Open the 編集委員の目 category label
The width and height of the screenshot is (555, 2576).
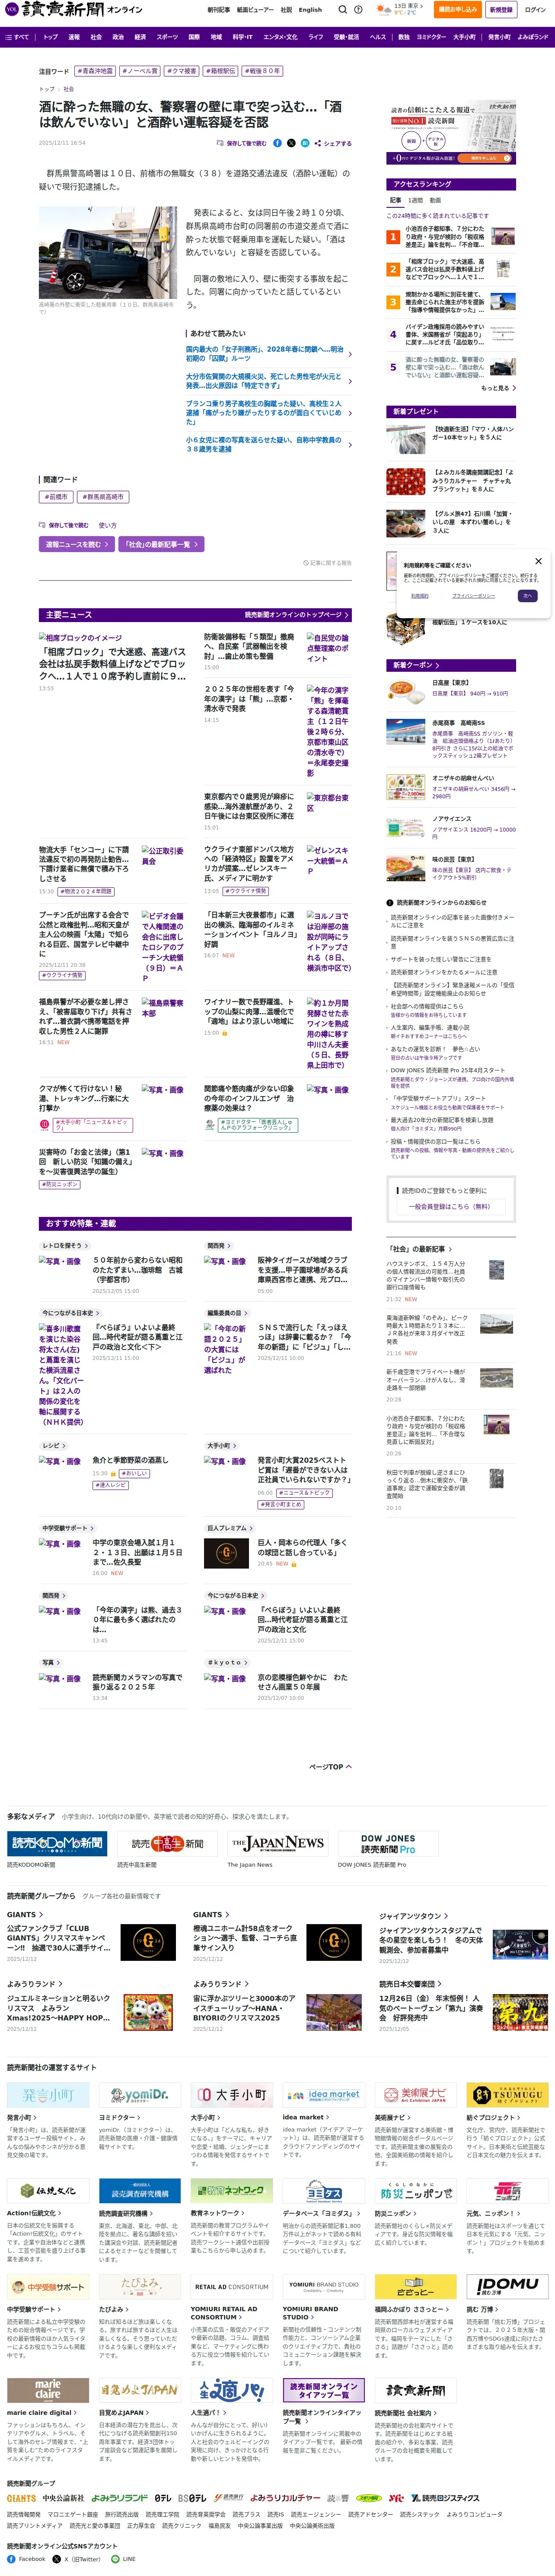[226, 1313]
